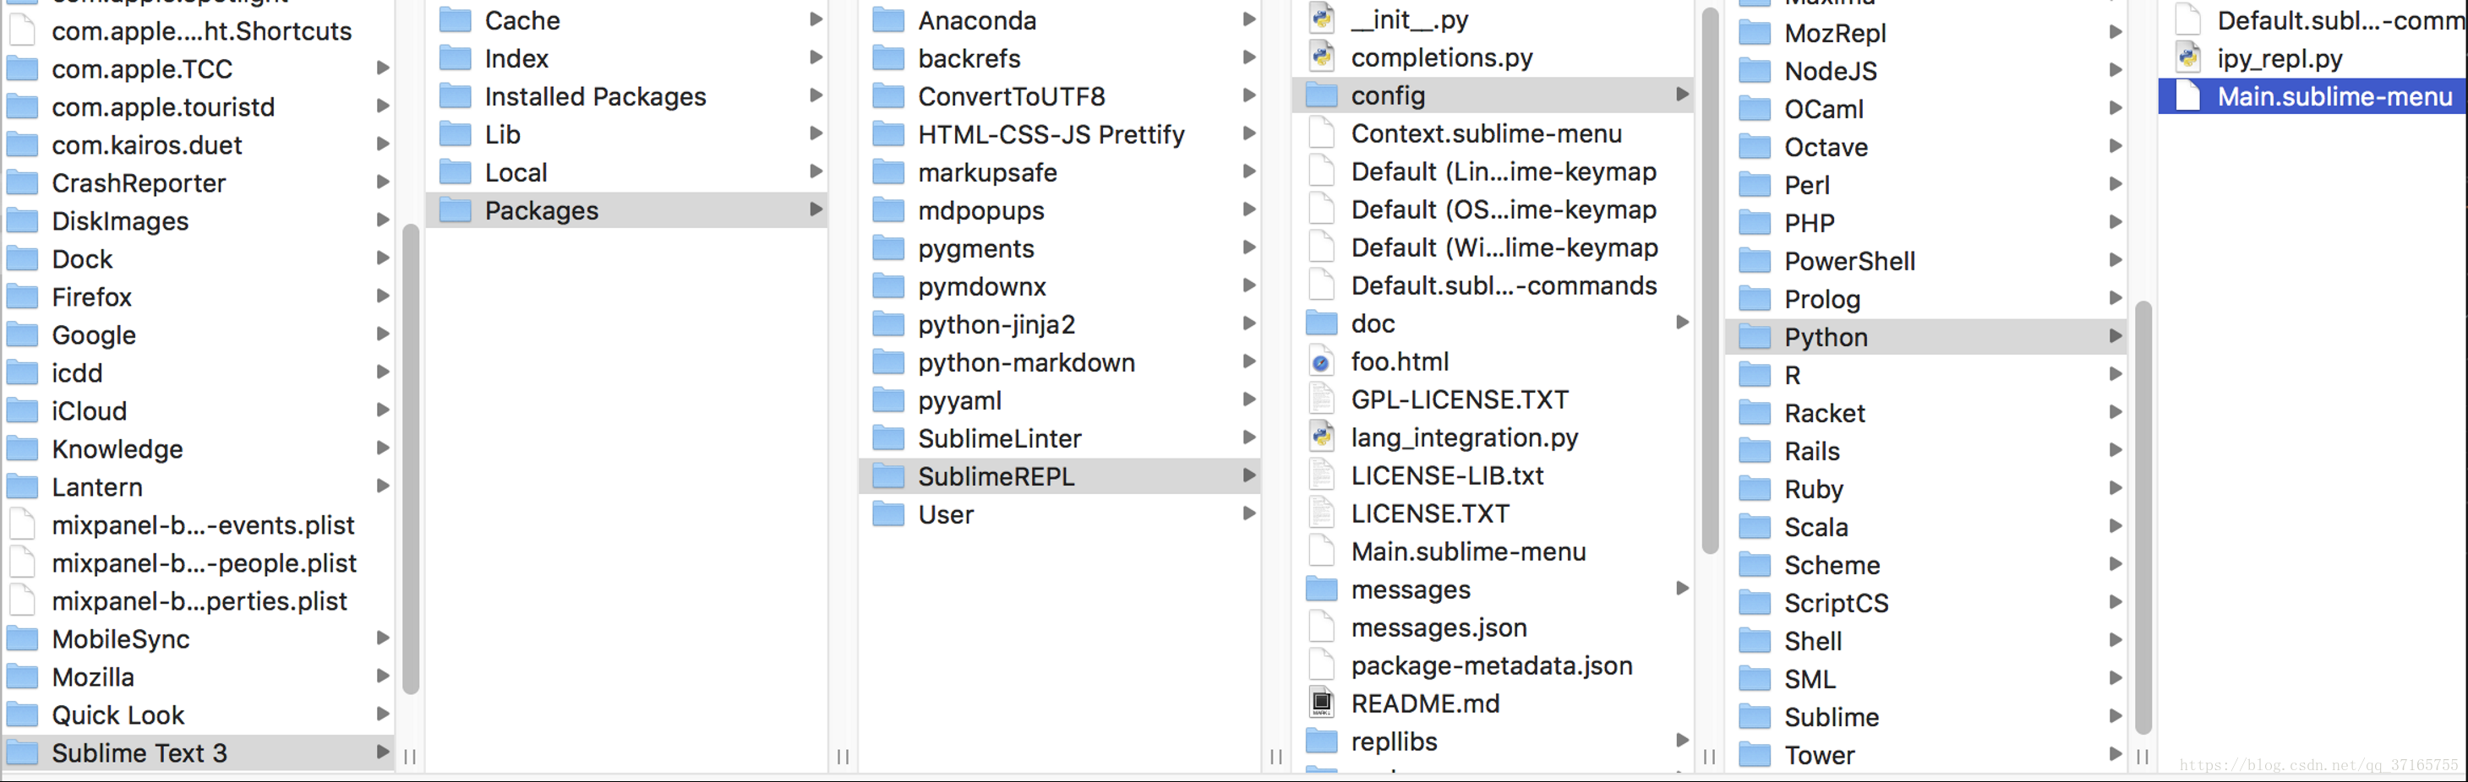
Task: Click the ipy_repl.py Python file icon
Action: pyautogui.click(x=2188, y=58)
